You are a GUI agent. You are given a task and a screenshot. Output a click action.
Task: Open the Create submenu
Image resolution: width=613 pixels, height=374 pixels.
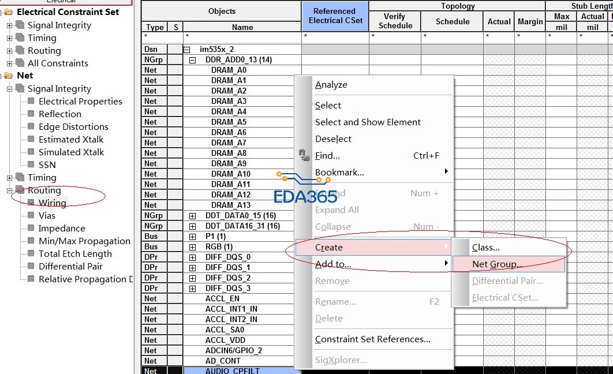(x=373, y=248)
